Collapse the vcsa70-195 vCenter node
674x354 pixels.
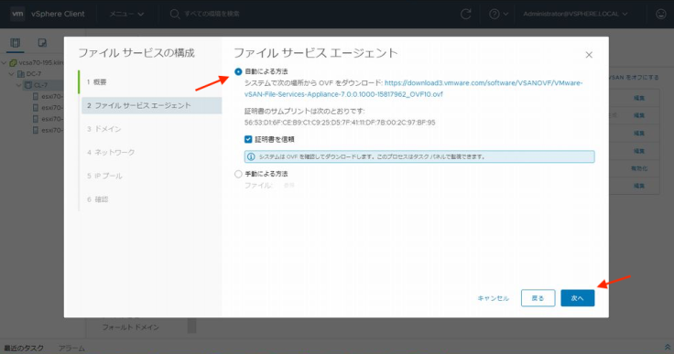(4, 63)
